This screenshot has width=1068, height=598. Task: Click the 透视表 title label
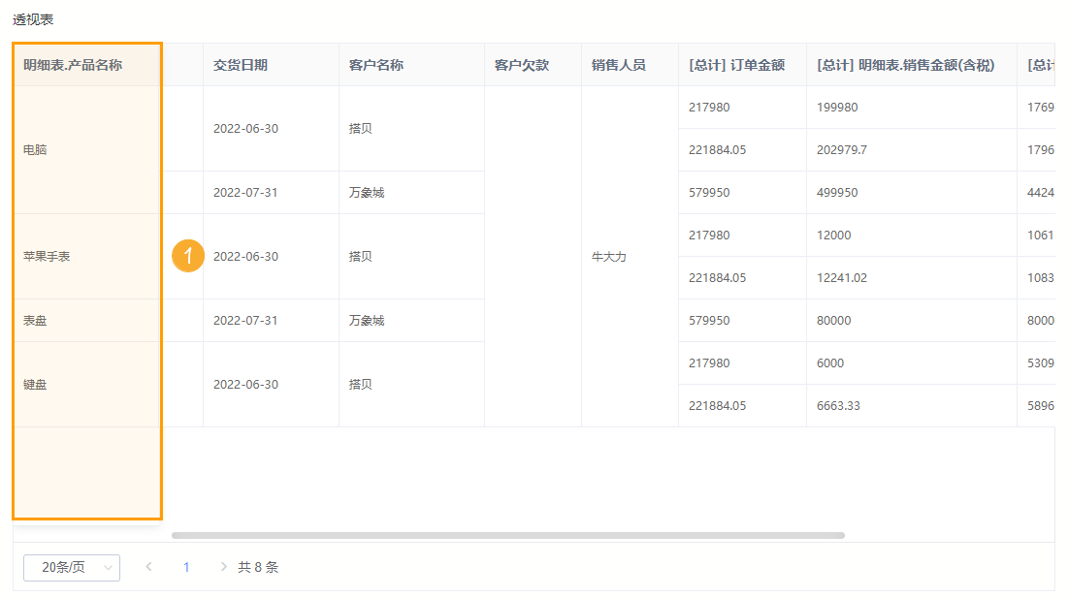pos(30,17)
